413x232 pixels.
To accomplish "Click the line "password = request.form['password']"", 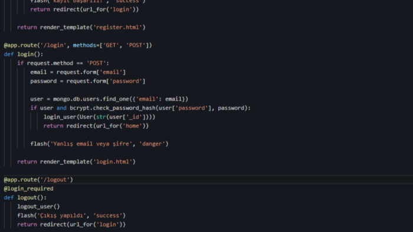I will tap(88, 81).
